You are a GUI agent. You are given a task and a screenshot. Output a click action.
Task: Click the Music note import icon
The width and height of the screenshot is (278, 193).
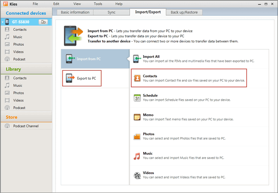(x=137, y=156)
